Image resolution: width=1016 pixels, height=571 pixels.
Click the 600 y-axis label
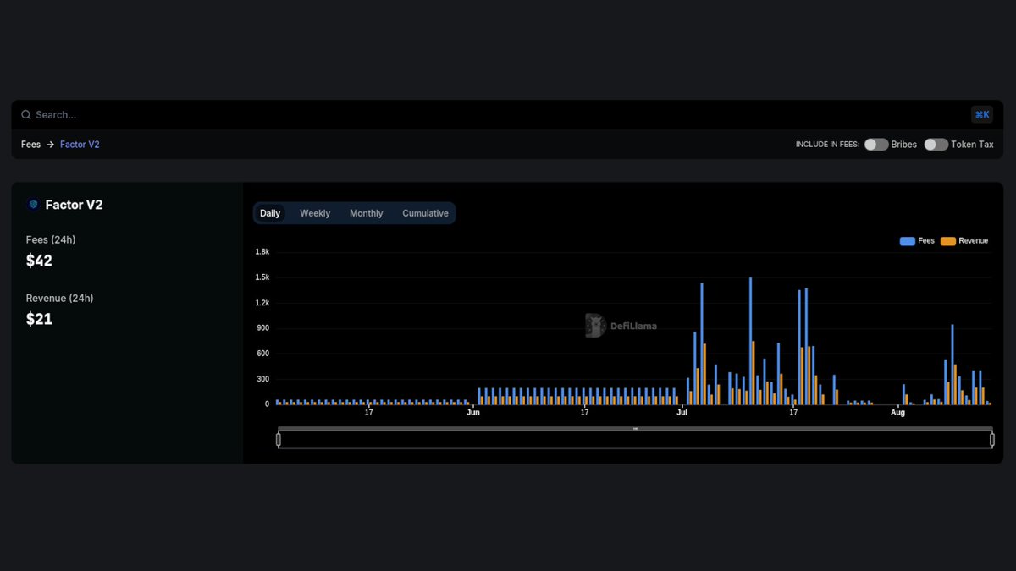263,354
